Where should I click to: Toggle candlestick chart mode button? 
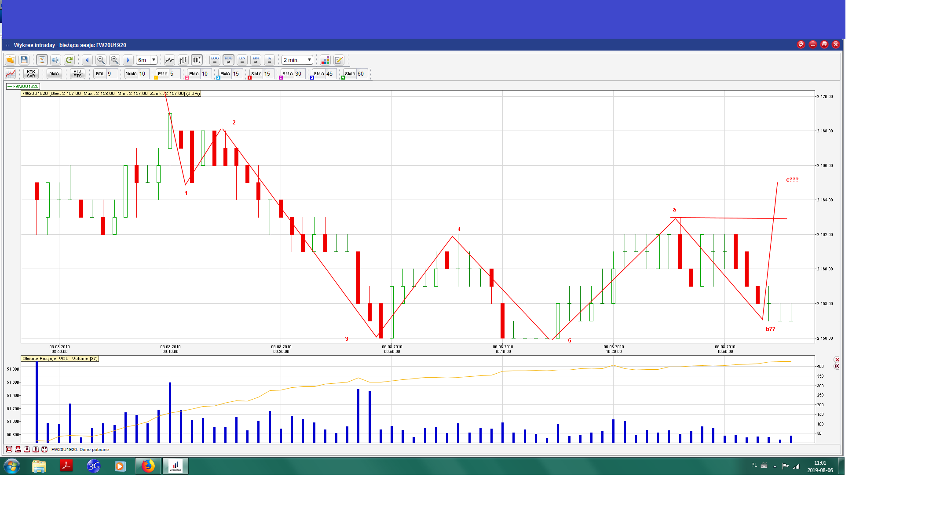197,60
